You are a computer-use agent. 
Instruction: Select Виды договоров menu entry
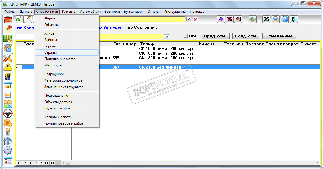coord(67,108)
